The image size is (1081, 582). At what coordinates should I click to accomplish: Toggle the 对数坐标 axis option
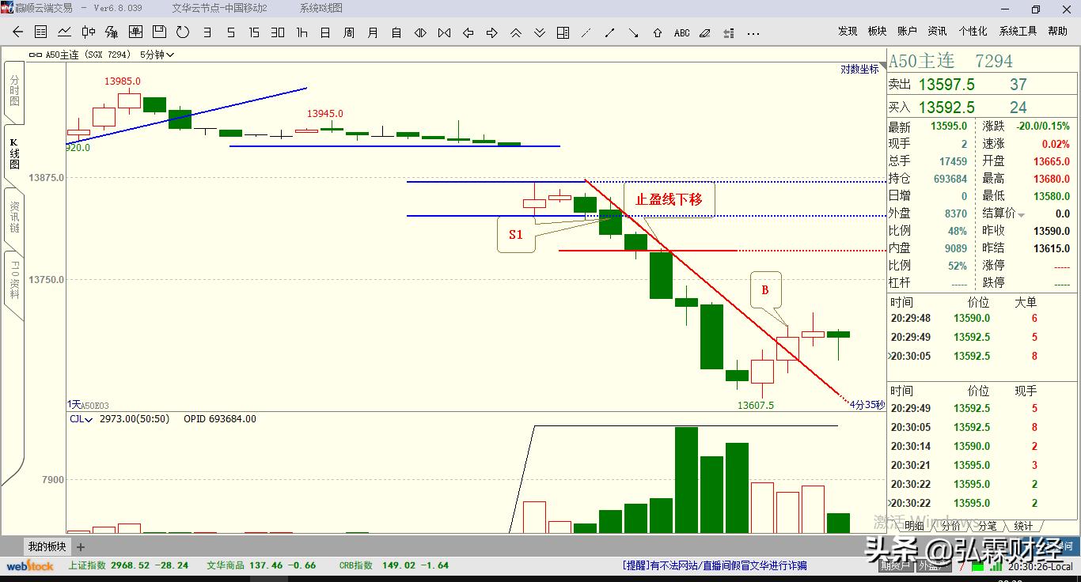point(859,69)
